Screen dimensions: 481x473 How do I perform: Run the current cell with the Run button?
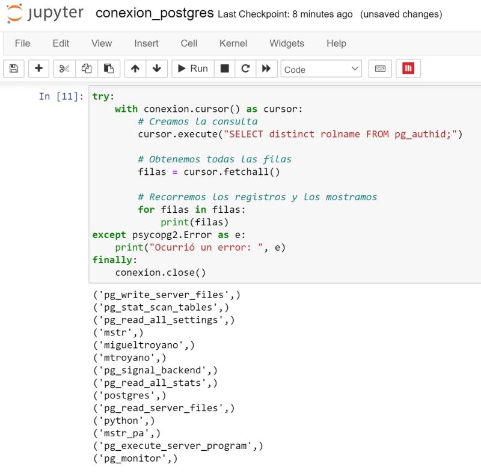coord(192,68)
